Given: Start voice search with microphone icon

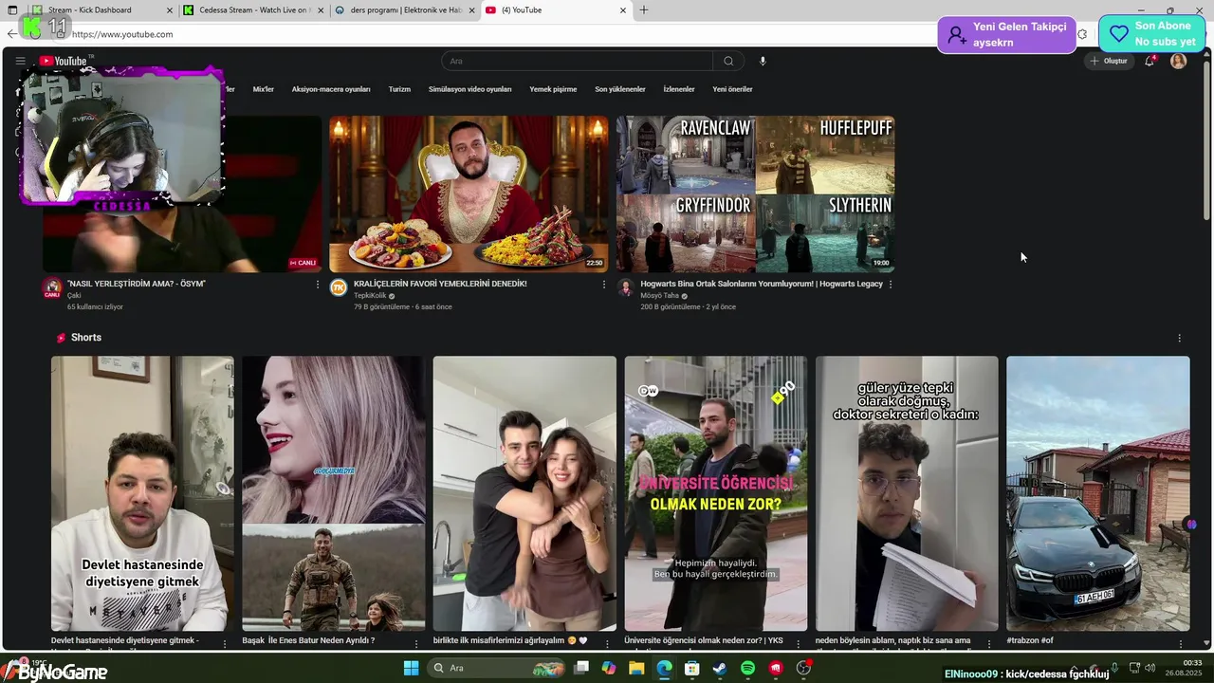Looking at the screenshot, I should (x=763, y=61).
